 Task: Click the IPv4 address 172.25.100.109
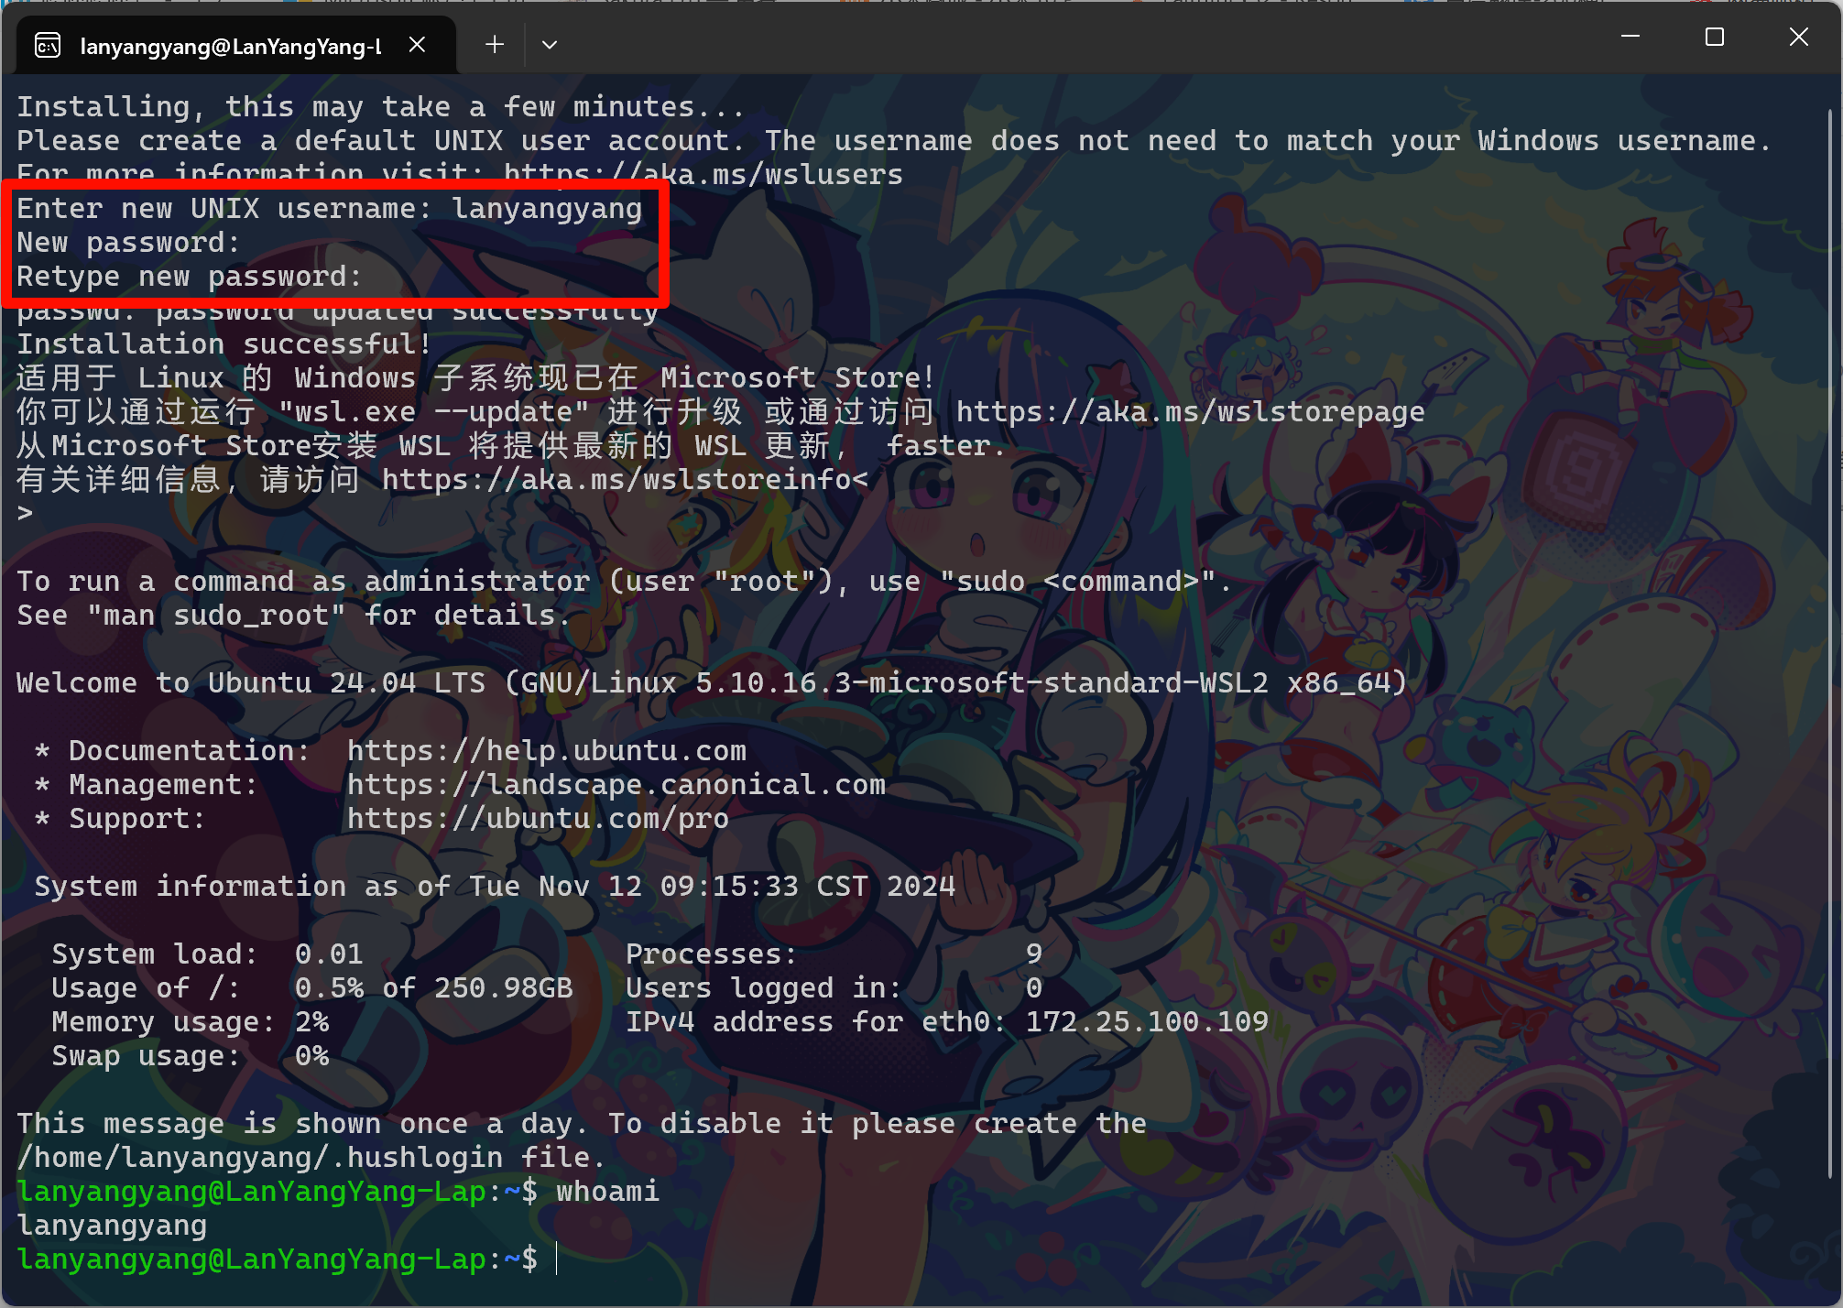click(1147, 1022)
